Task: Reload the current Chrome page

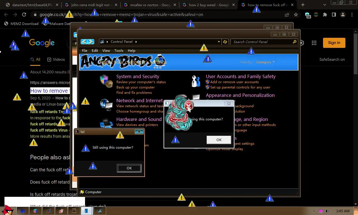Action: pos(24,15)
